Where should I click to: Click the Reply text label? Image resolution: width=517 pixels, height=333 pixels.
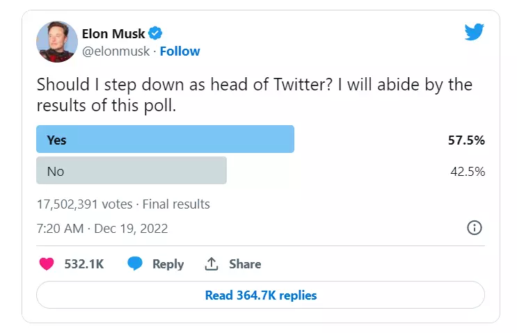(x=168, y=264)
